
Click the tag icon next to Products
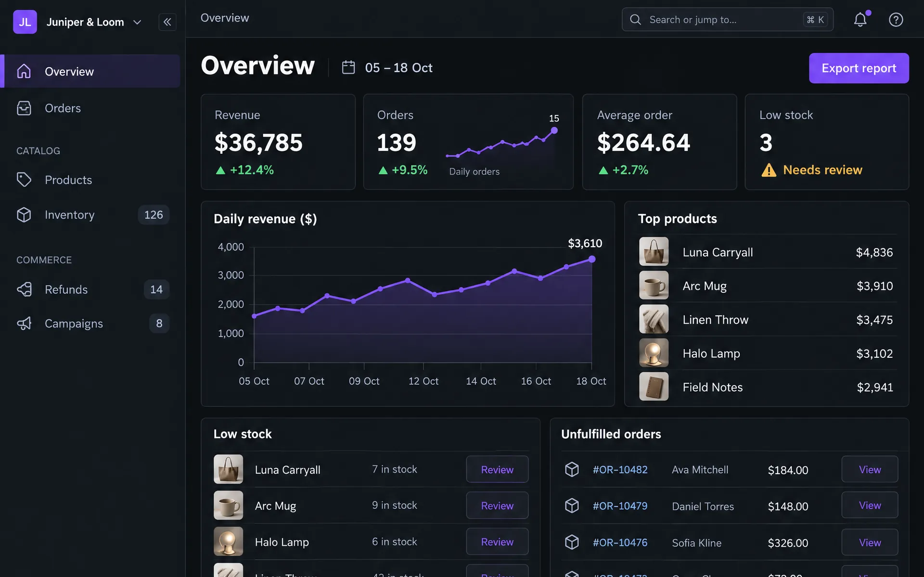click(x=24, y=180)
